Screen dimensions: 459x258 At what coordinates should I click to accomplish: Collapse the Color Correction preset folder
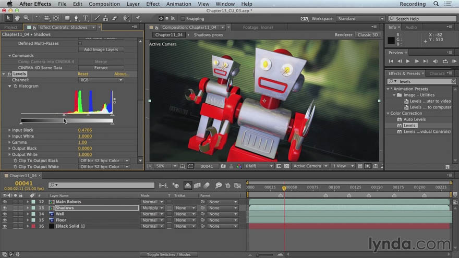(388, 113)
